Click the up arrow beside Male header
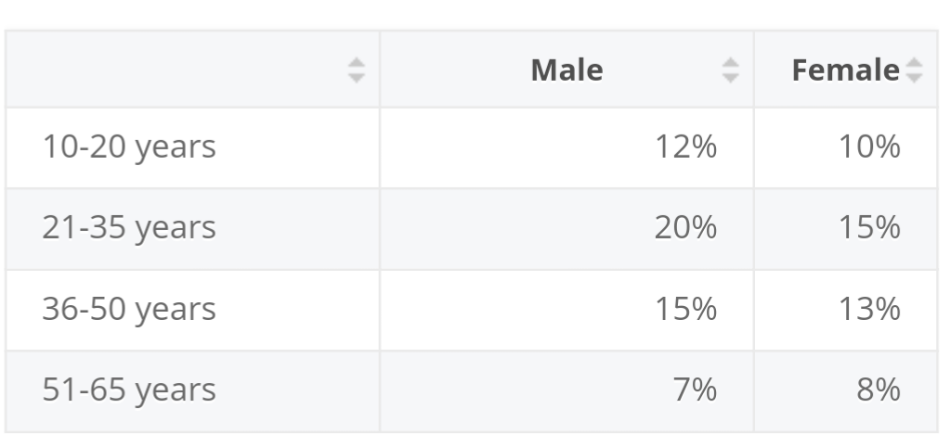 coord(731,62)
